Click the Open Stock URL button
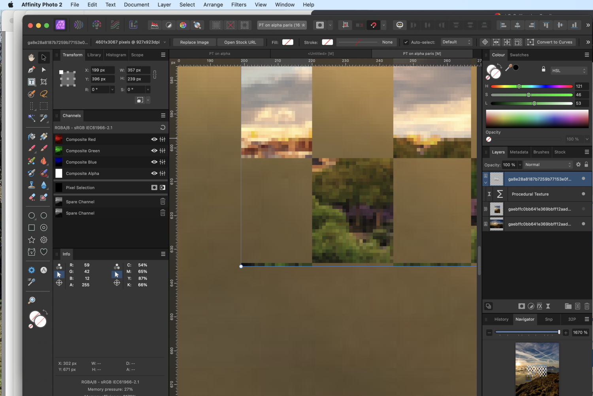This screenshot has width=593, height=396. point(240,42)
